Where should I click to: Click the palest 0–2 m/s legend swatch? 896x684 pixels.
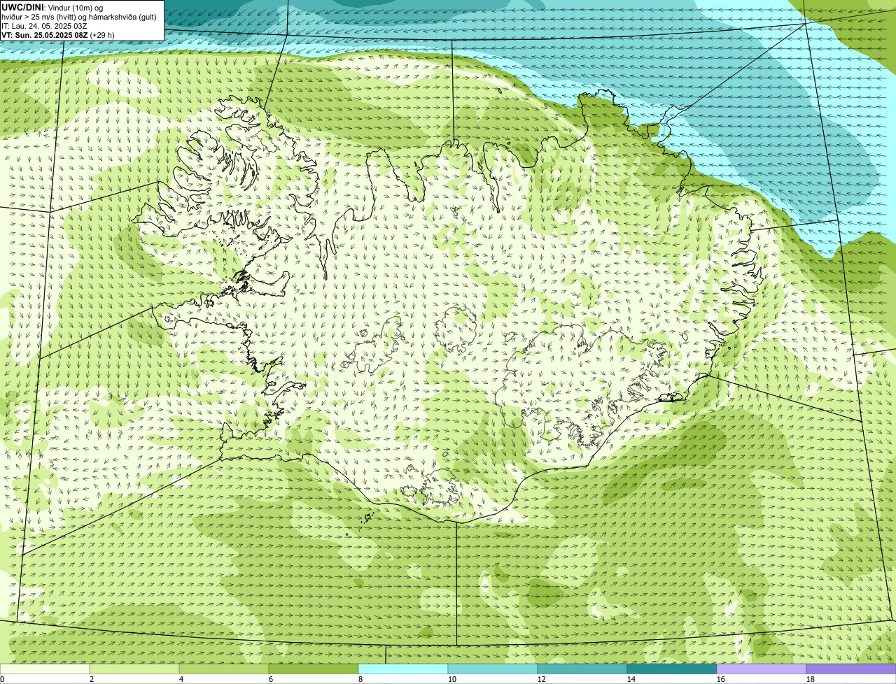click(45, 669)
